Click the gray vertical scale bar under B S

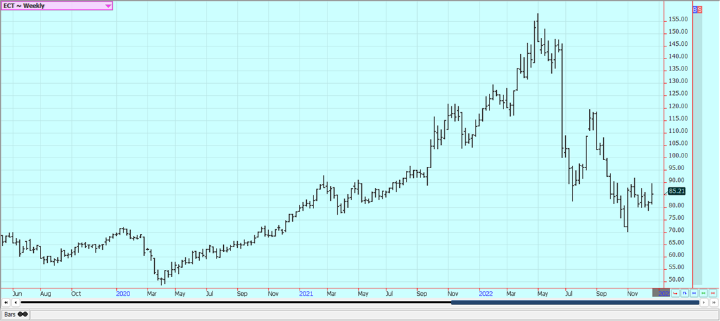[697, 148]
